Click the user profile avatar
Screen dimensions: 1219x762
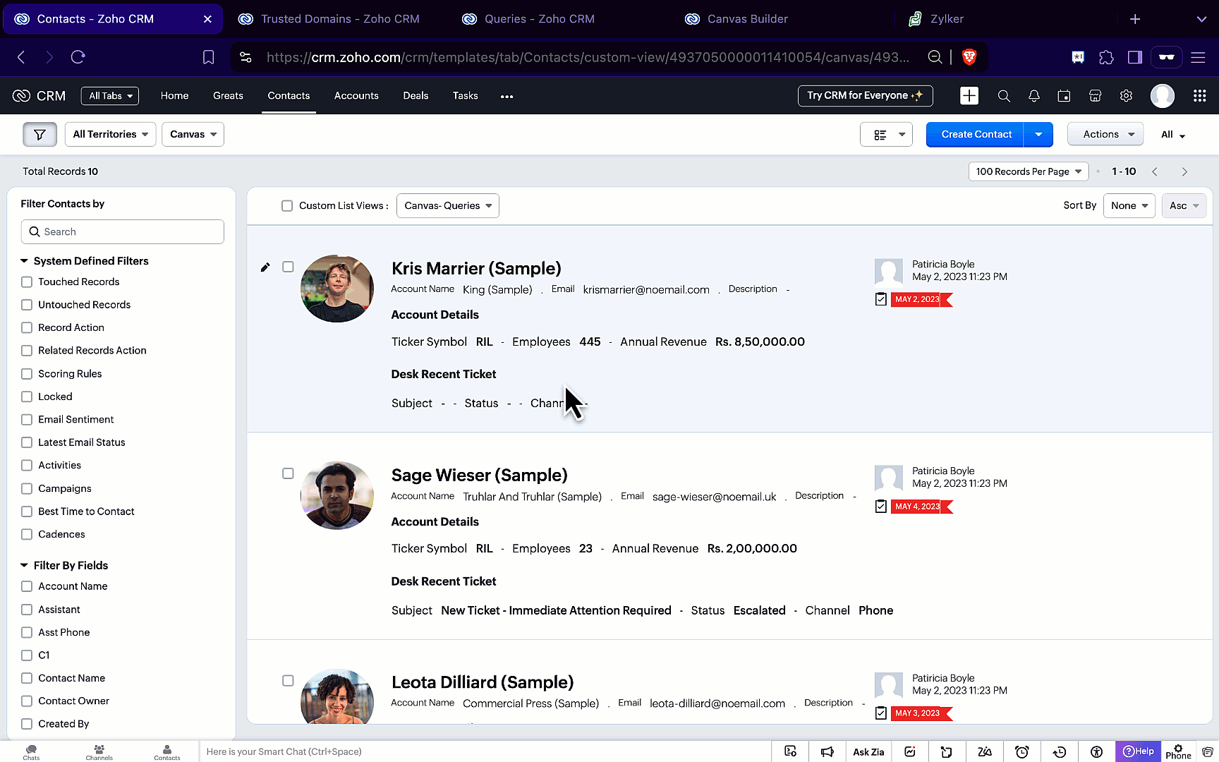coord(1163,96)
